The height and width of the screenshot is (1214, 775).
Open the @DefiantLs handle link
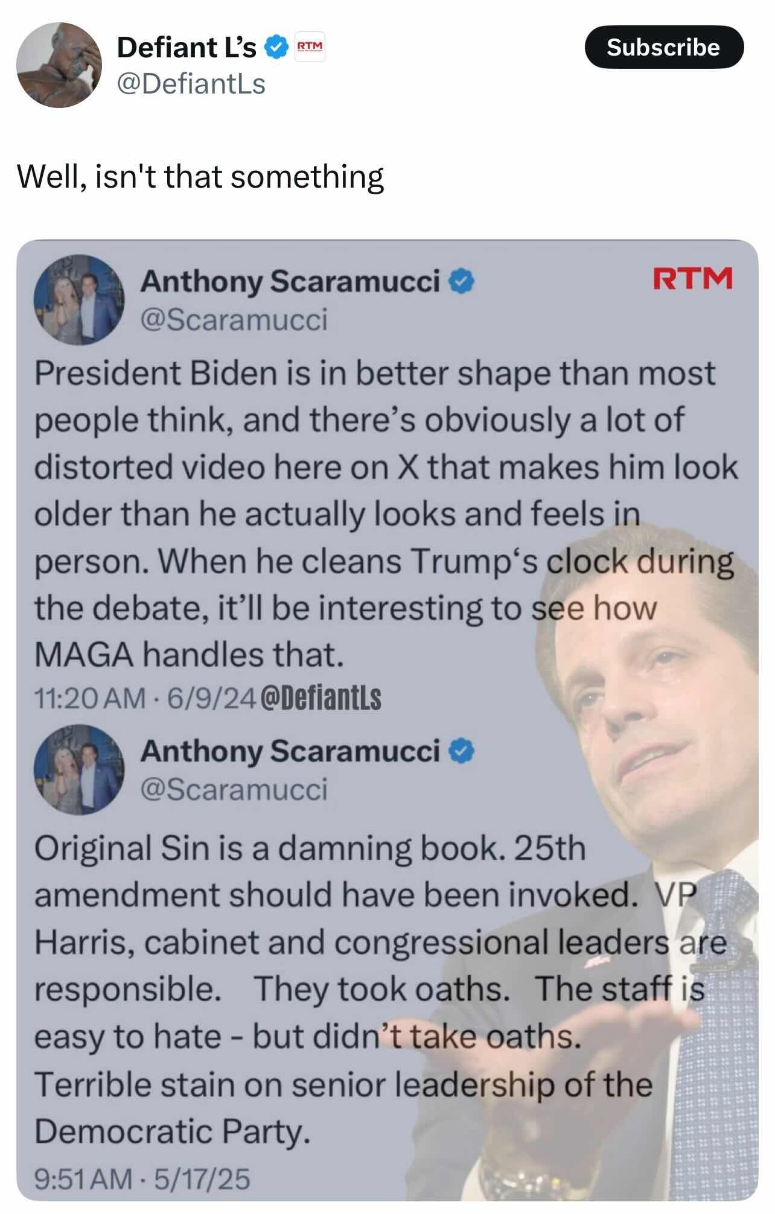(191, 84)
